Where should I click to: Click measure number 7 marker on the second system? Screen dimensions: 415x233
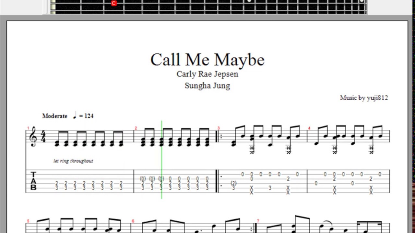(x=258, y=221)
